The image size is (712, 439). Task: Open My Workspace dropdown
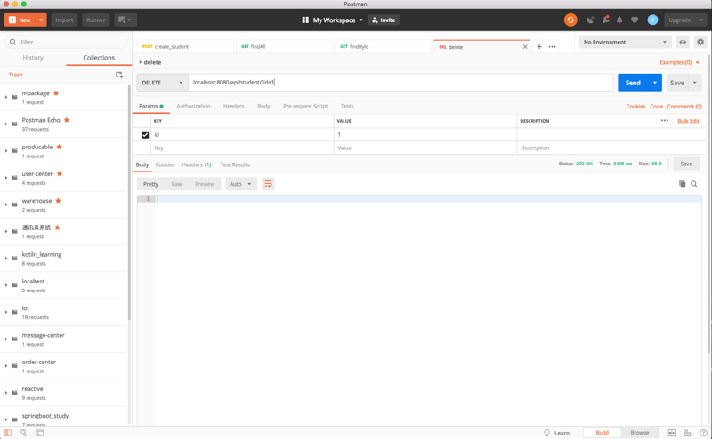(332, 20)
